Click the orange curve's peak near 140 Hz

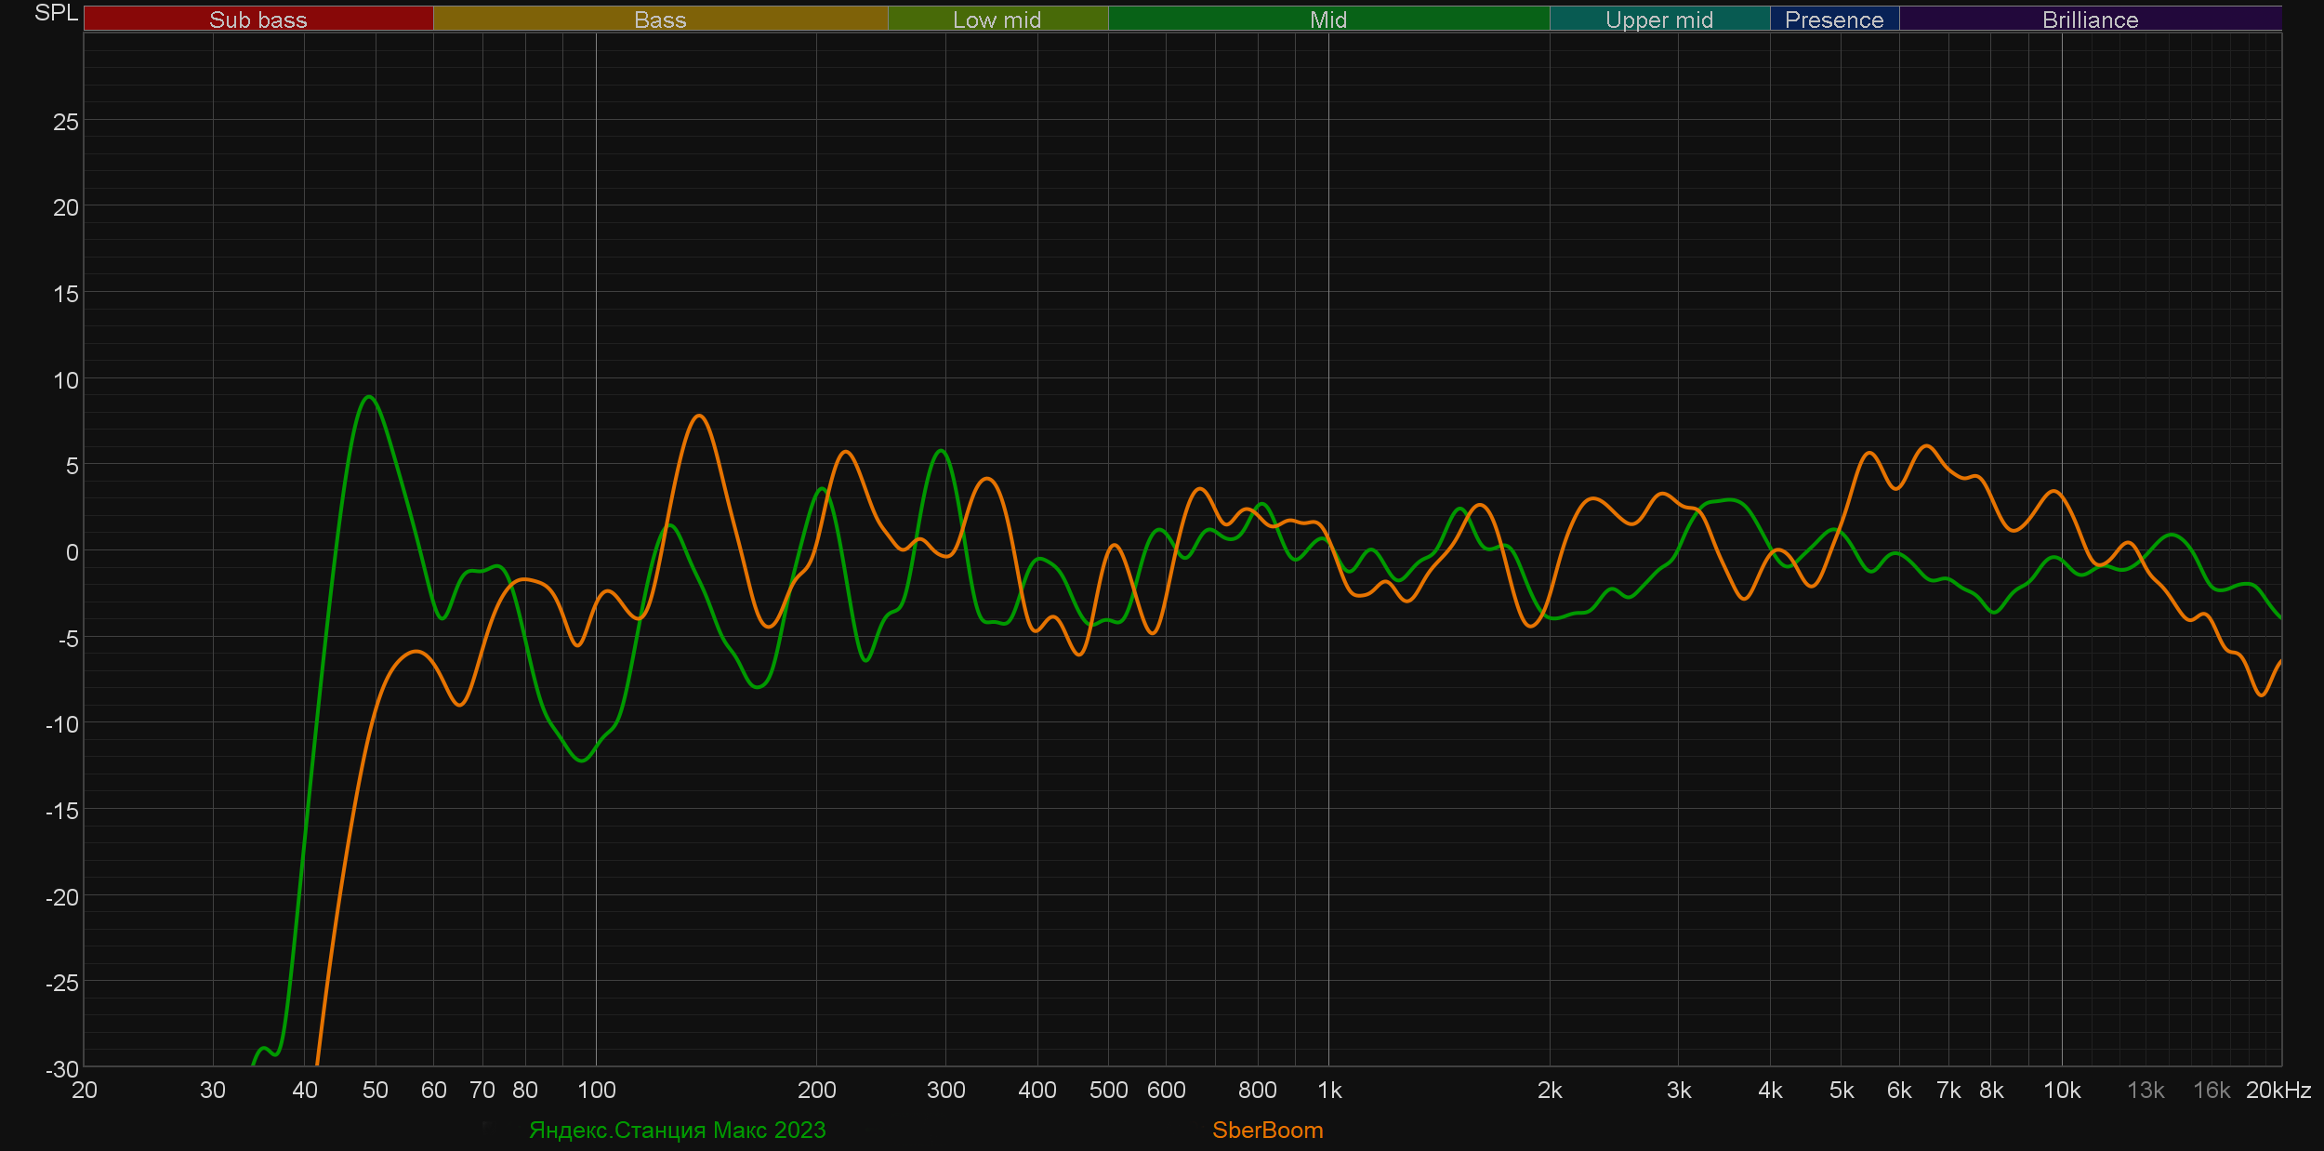699,416
